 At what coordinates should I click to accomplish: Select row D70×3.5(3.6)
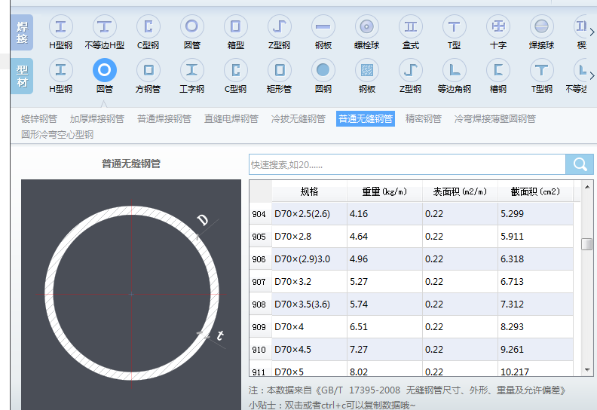tap(412, 304)
